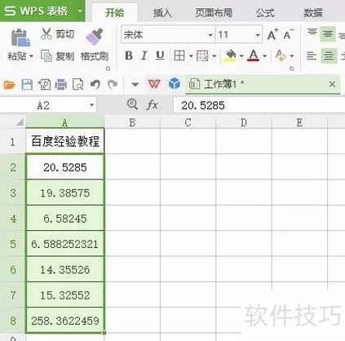Viewport: 345px width, 341px height.
Task: Click the printer icon
Action: (x=61, y=85)
